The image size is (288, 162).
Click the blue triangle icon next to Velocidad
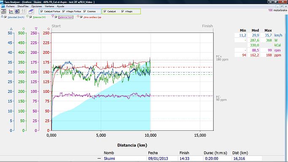(2, 16)
